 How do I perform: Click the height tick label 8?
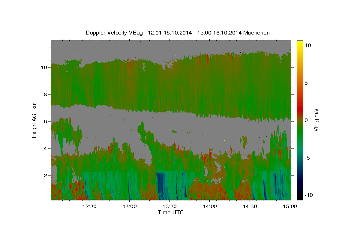click(46, 94)
